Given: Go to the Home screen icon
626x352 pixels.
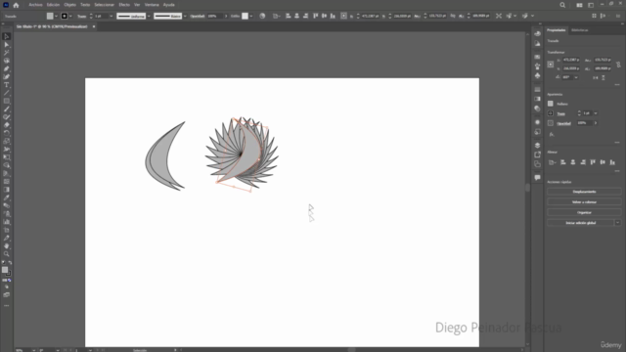Looking at the screenshot, I should point(16,5).
